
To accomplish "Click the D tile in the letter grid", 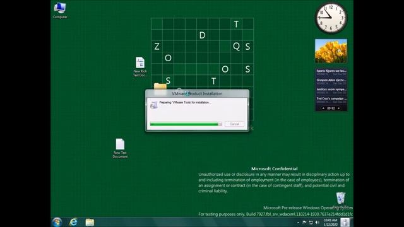I will click(202, 35).
